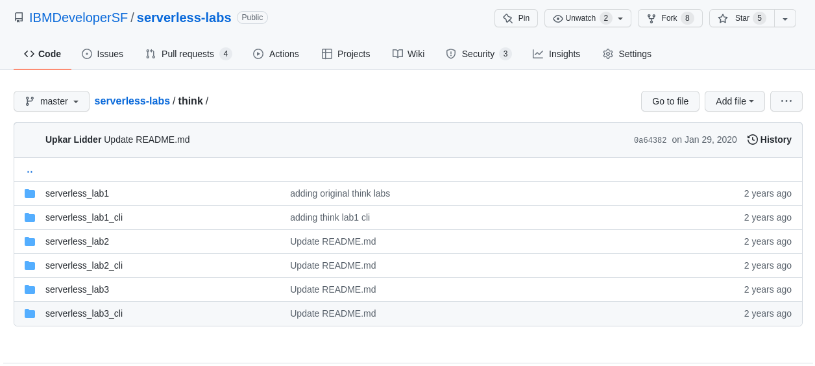
Task: Expand the Star lists dropdown arrow
Action: click(x=785, y=18)
